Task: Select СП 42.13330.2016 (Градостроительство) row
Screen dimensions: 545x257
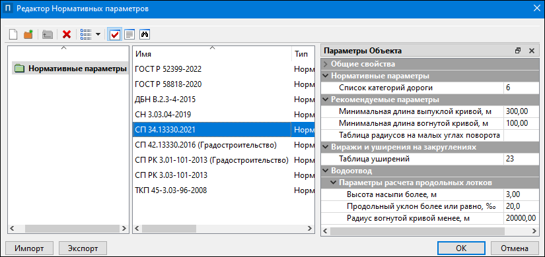Action: coord(224,145)
